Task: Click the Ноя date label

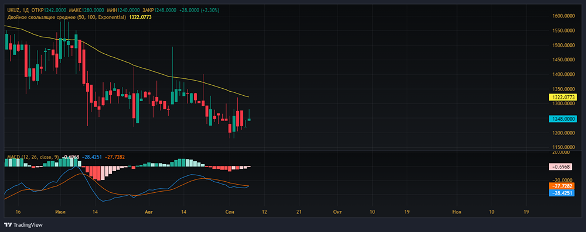Action: tap(456, 212)
